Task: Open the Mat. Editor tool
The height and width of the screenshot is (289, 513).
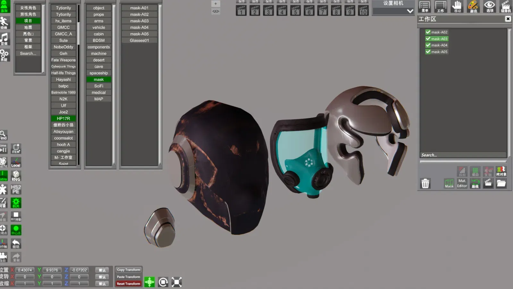Action: [462, 183]
